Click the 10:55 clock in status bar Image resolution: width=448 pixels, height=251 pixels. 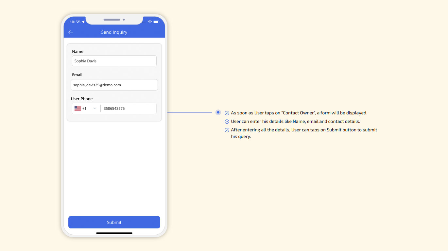point(75,22)
